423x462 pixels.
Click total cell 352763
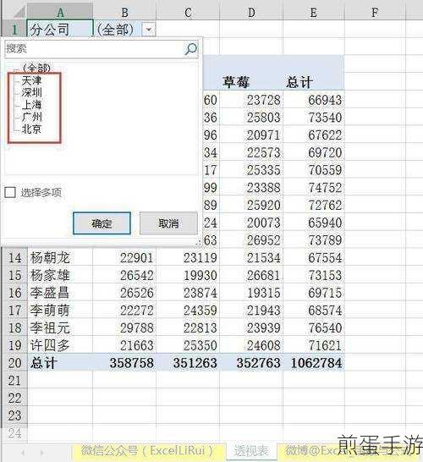pyautogui.click(x=251, y=363)
